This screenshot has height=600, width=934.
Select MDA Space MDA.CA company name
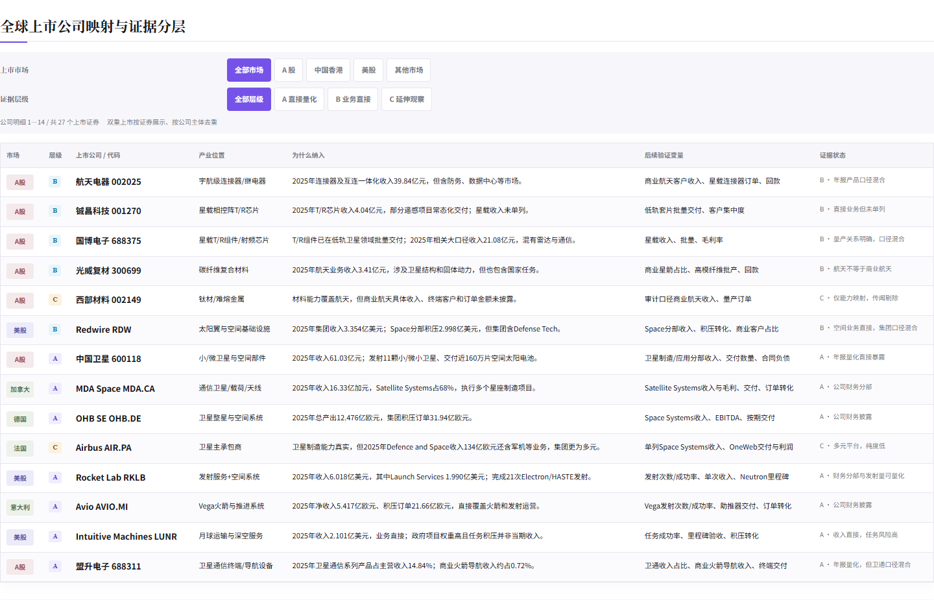(115, 389)
